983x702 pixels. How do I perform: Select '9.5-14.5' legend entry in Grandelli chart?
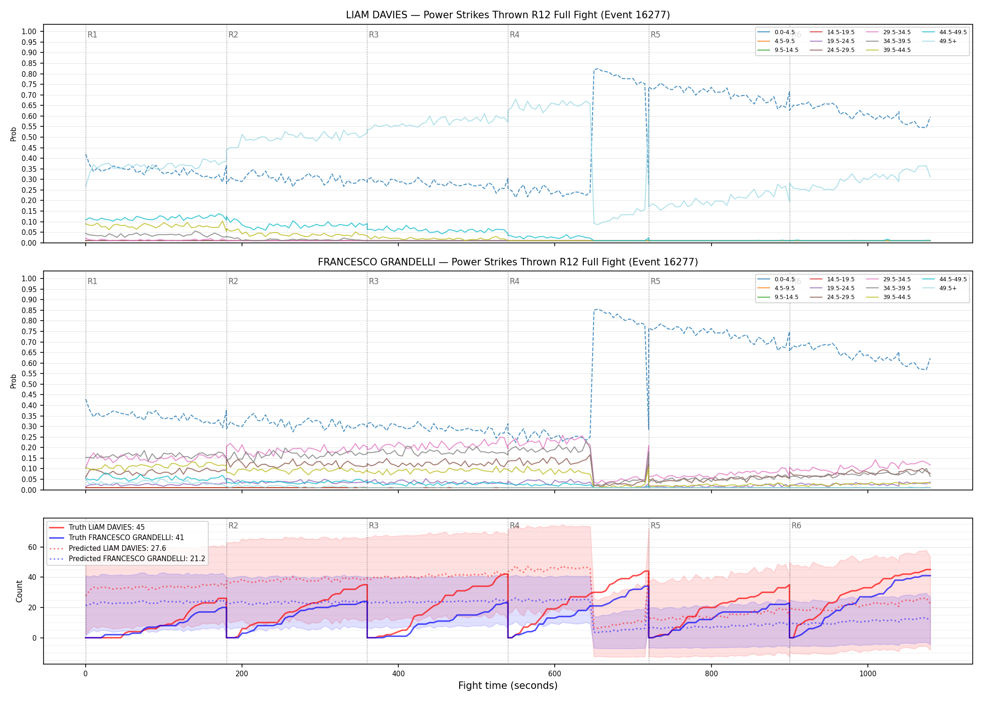tap(778, 297)
